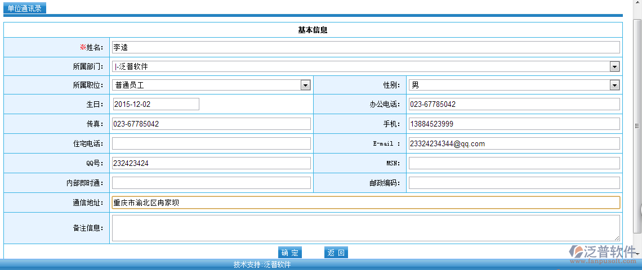Screen dimensions: 642x270
Task: Select the 邮政编码 postal code field
Action: point(514,183)
